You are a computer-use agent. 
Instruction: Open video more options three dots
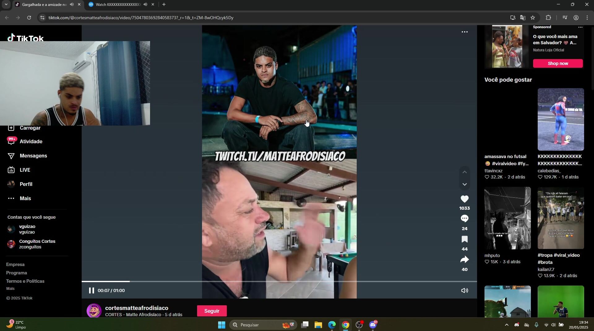(x=465, y=32)
